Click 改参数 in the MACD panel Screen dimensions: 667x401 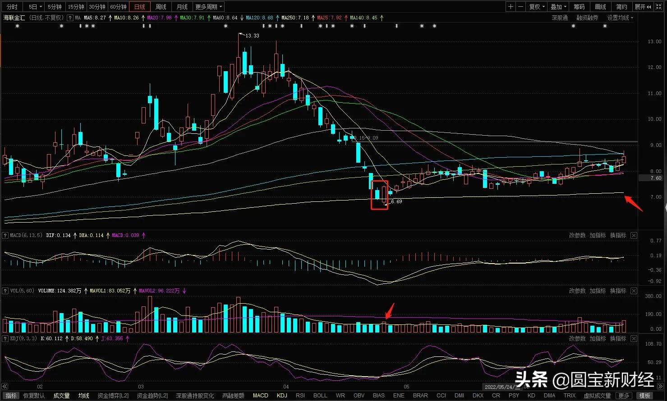[577, 236]
